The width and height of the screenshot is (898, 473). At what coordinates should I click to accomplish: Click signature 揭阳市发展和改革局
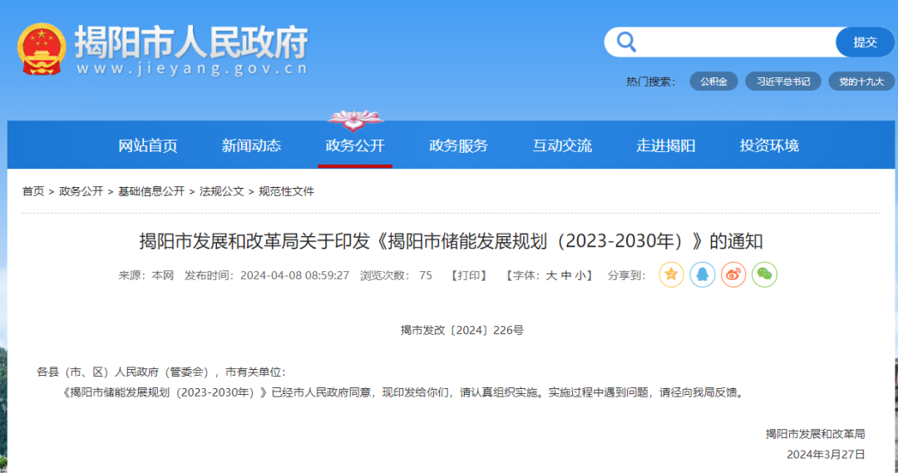(815, 434)
